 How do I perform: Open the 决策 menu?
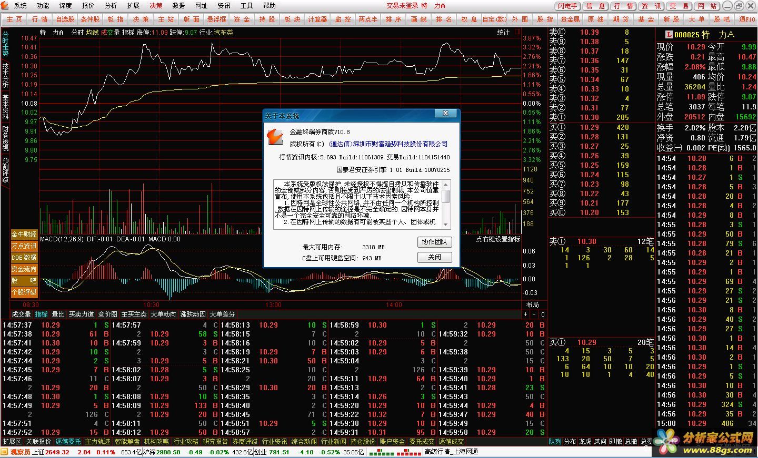[x=156, y=5]
